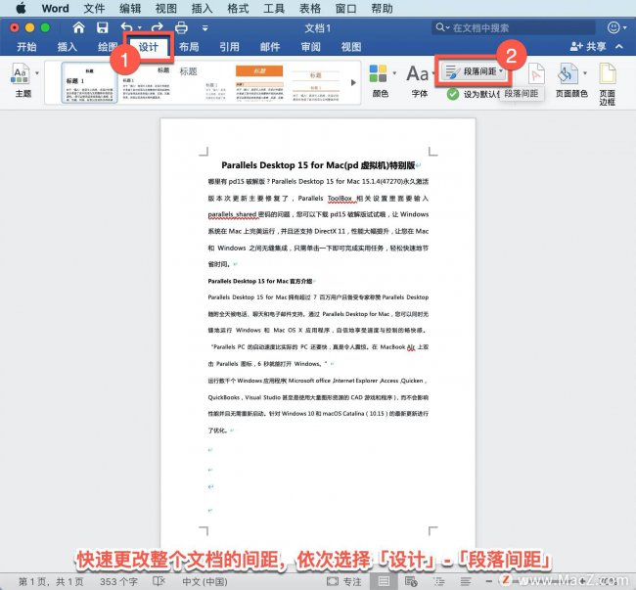Switch to the 邮件 tab
The height and width of the screenshot is (590, 636).
click(270, 47)
